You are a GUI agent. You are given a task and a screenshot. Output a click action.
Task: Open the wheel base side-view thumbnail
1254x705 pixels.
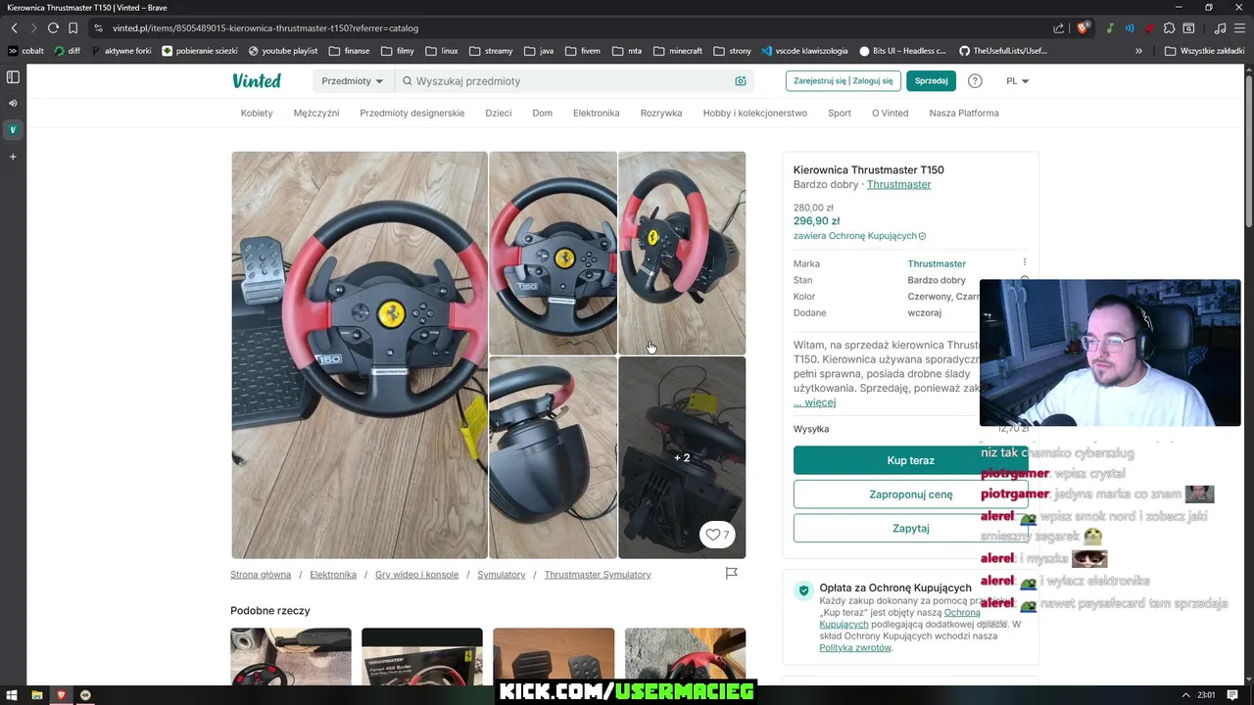(x=553, y=457)
